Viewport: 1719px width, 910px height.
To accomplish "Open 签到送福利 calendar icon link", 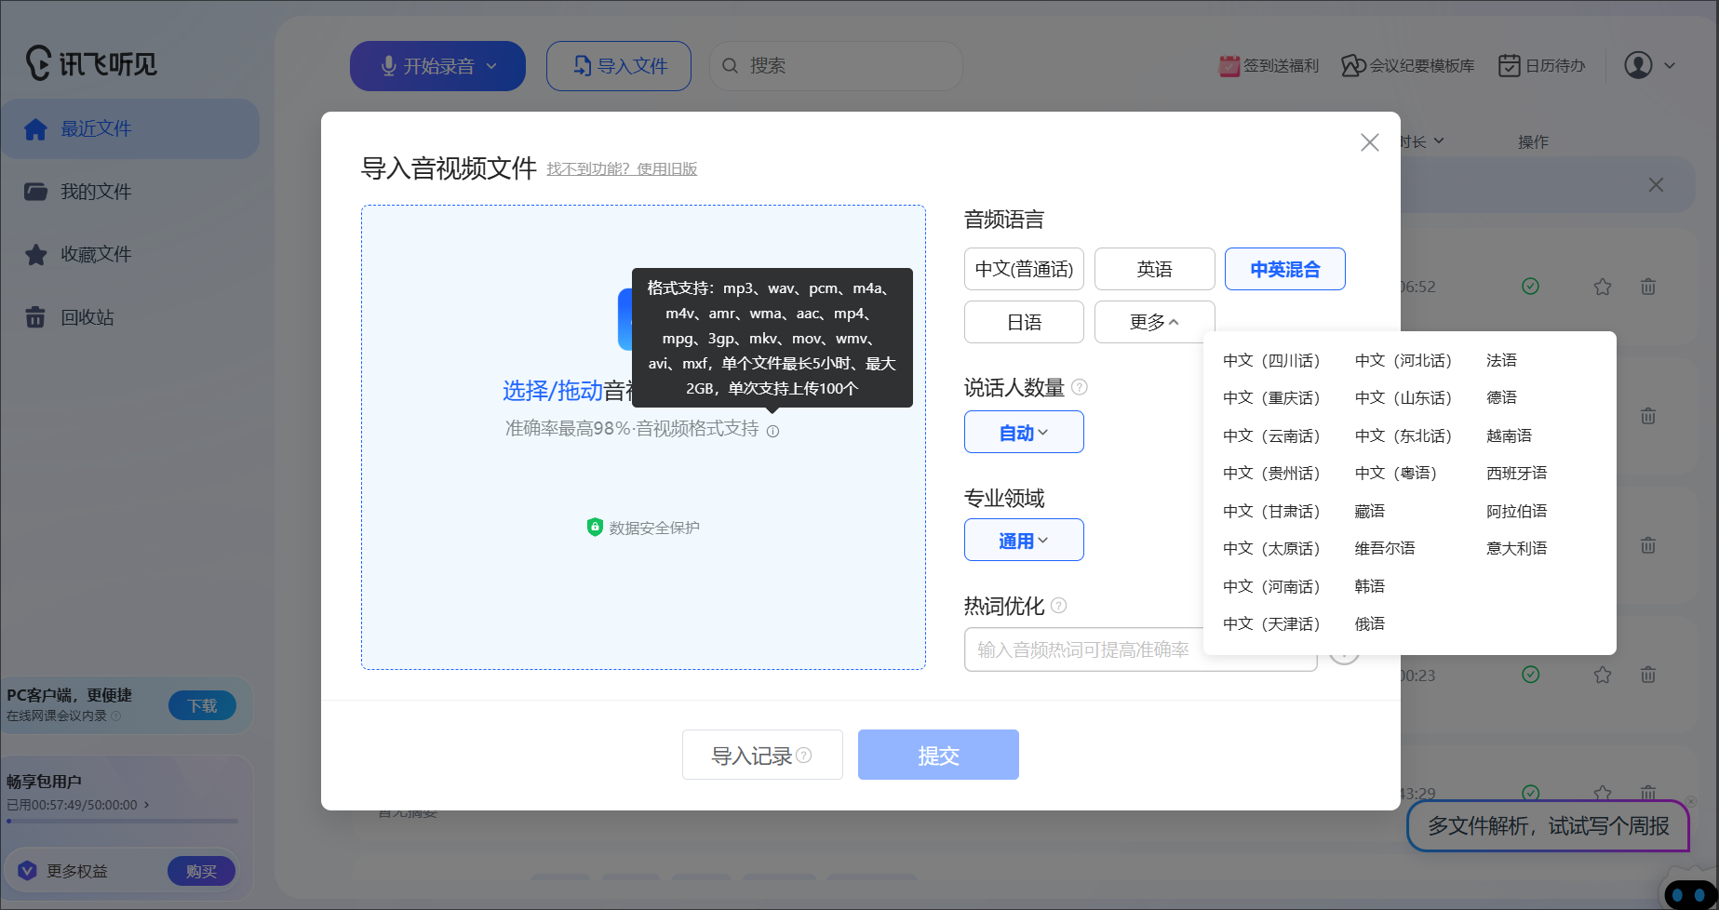I will [x=1269, y=66].
